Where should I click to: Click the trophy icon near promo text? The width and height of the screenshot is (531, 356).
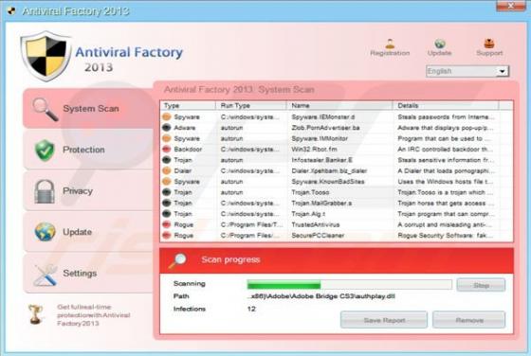click(36, 314)
